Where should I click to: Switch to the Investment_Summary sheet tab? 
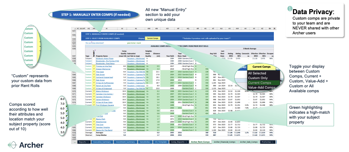[x=125, y=142]
